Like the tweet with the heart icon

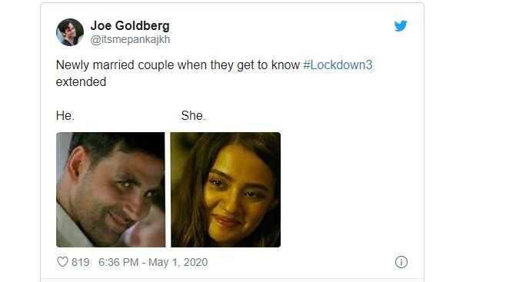pyautogui.click(x=62, y=262)
